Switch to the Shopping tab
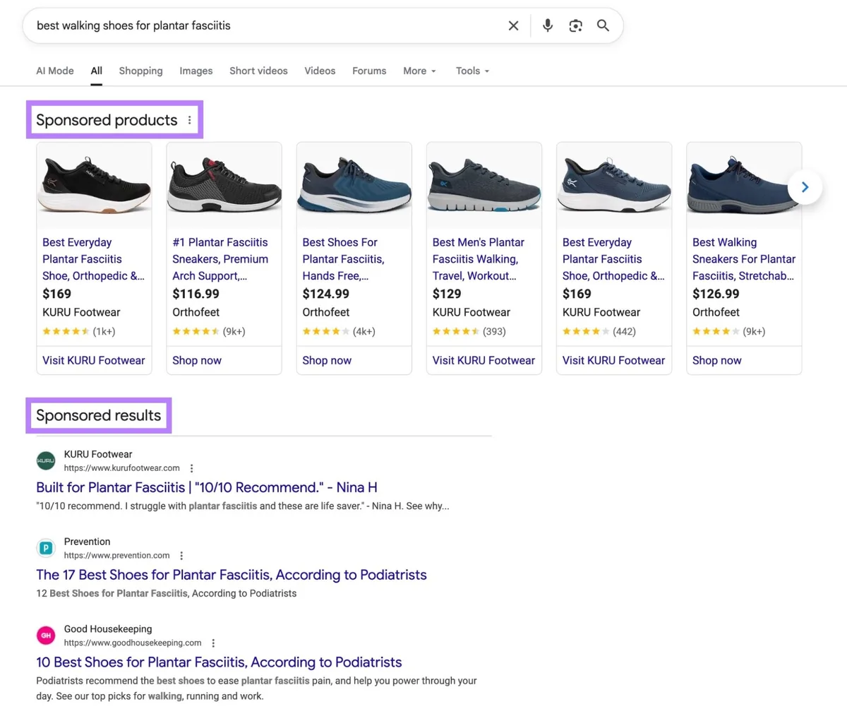The image size is (847, 716). 140,71
